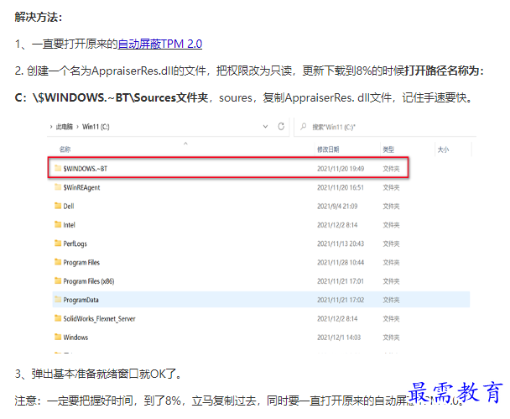Select the Program Files folder name
The width and height of the screenshot is (510, 419).
point(81,263)
